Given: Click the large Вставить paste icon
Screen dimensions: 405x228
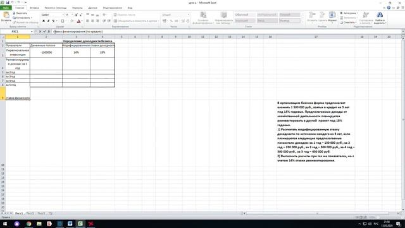Looking at the screenshot, I should 6,15.
